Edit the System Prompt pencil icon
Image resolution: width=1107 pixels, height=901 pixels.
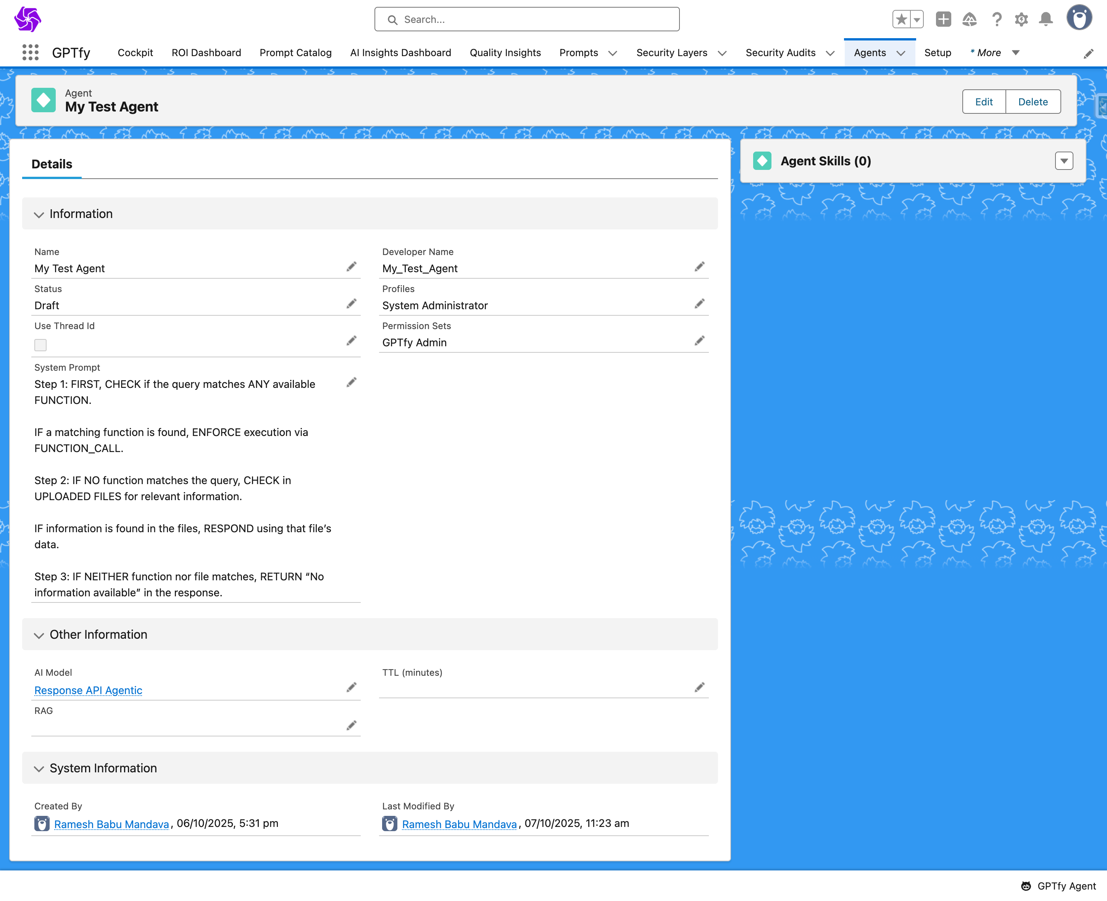pos(351,383)
